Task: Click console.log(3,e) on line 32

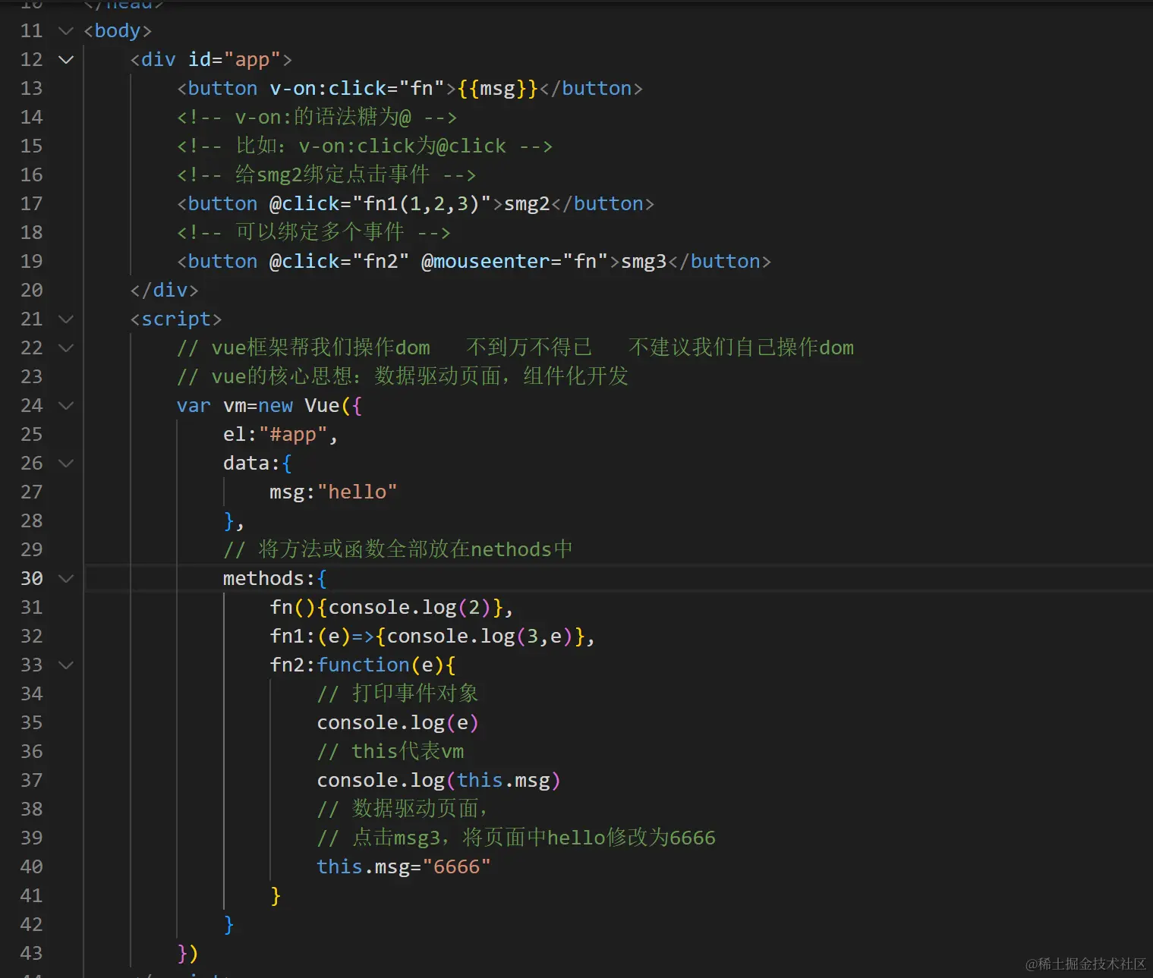Action: tap(480, 637)
